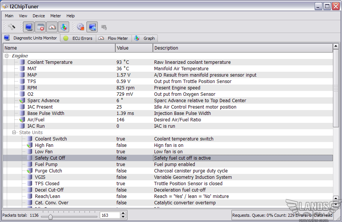342x222 pixels.
Task: Toggle the ECU errors calendar toolbar button
Action: 40,27
